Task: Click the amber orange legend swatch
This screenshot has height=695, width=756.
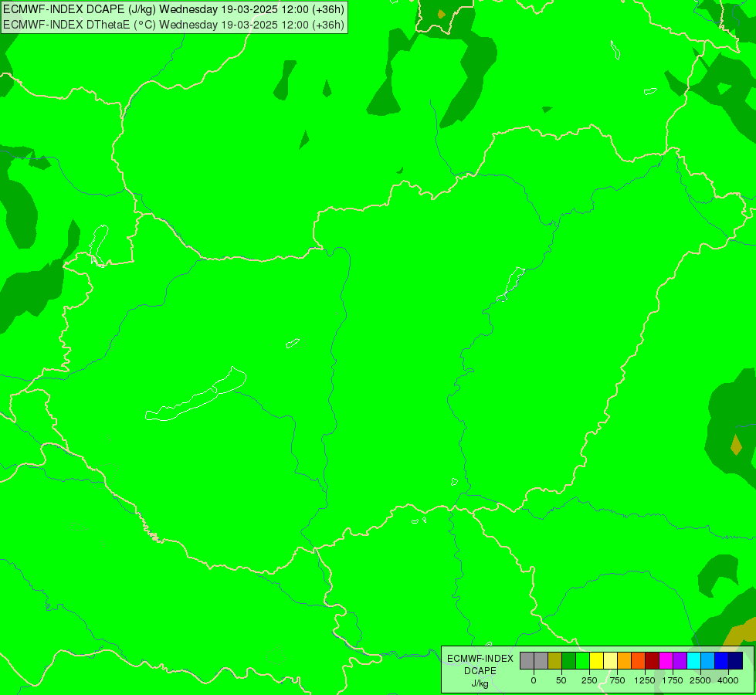Action: pyautogui.click(x=625, y=661)
